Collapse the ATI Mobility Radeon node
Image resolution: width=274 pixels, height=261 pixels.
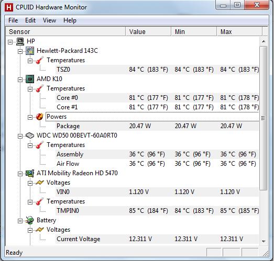(20, 174)
